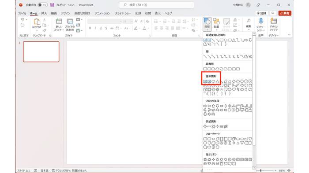
Task: Select the flowchart decision diamond shape
Action: coord(213,139)
